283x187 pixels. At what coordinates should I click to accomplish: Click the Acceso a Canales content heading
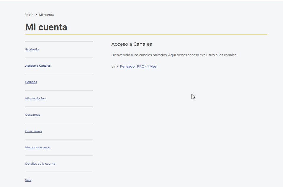pyautogui.click(x=131, y=44)
